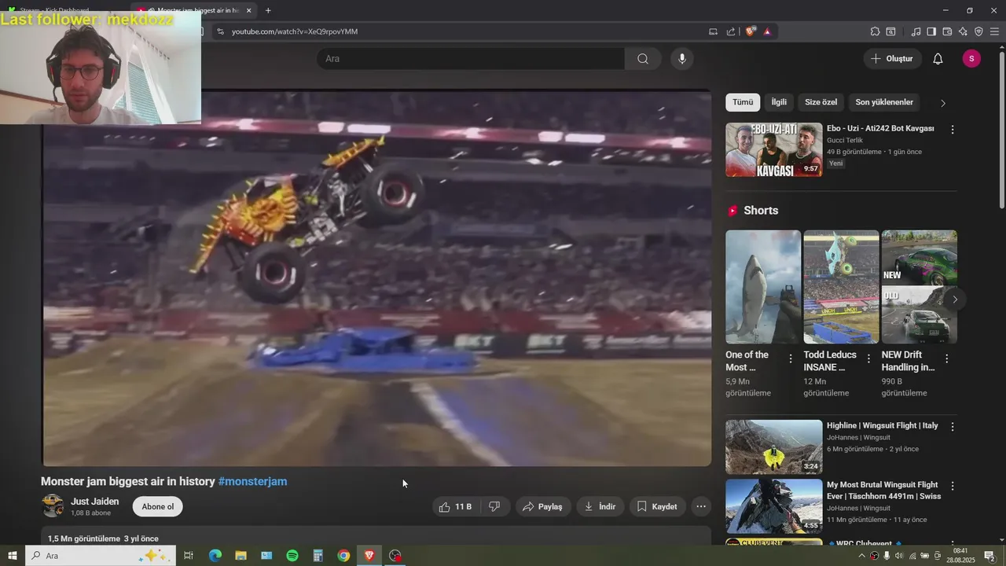This screenshot has width=1006, height=566.
Task: Open more actions menu under the video
Action: click(x=701, y=507)
